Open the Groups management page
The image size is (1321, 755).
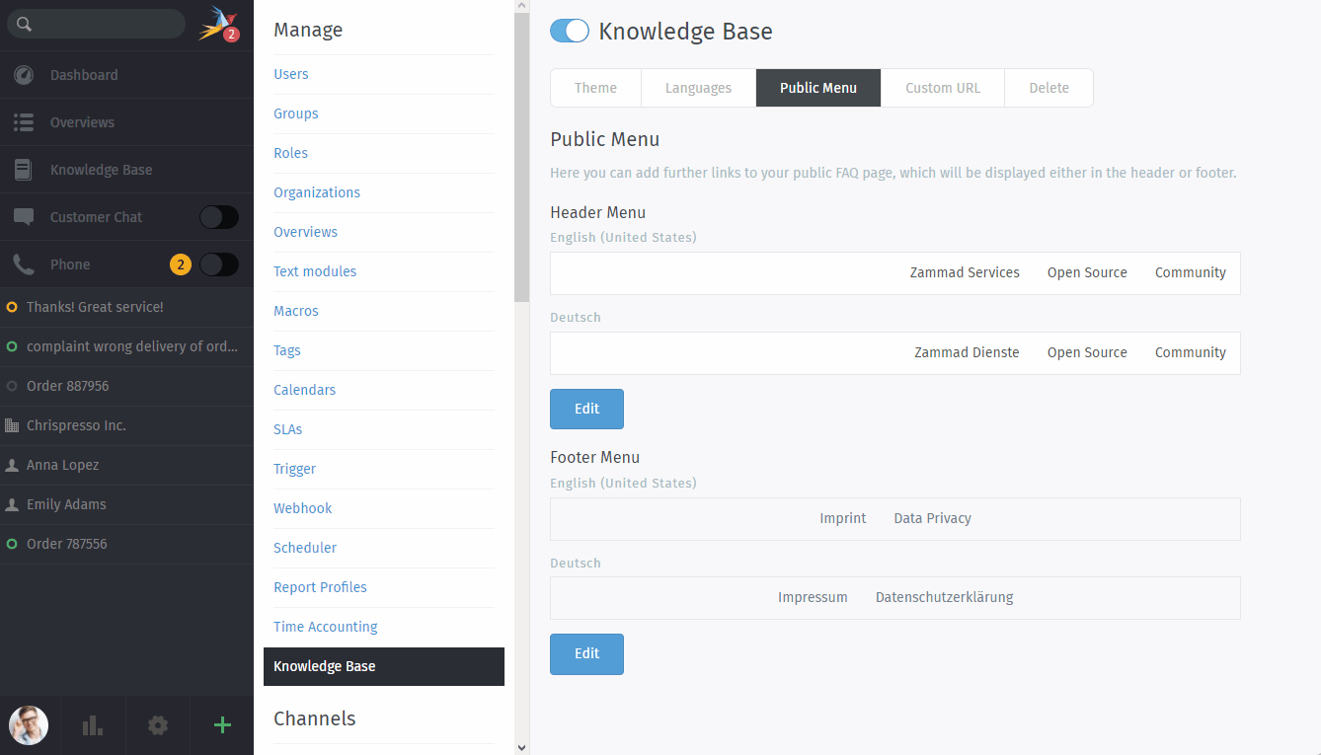pos(296,113)
